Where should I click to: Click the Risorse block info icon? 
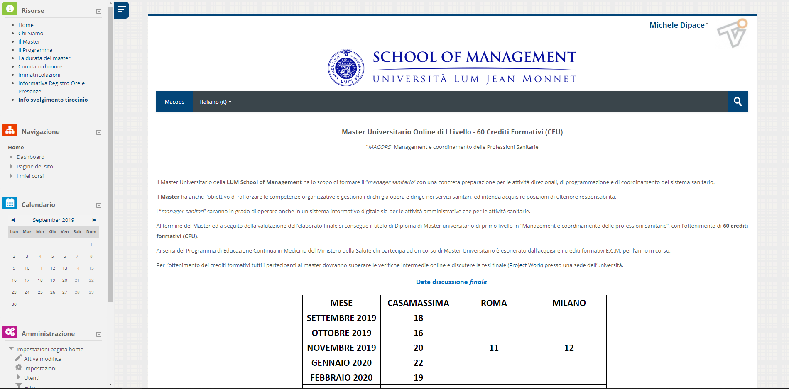[x=10, y=9]
